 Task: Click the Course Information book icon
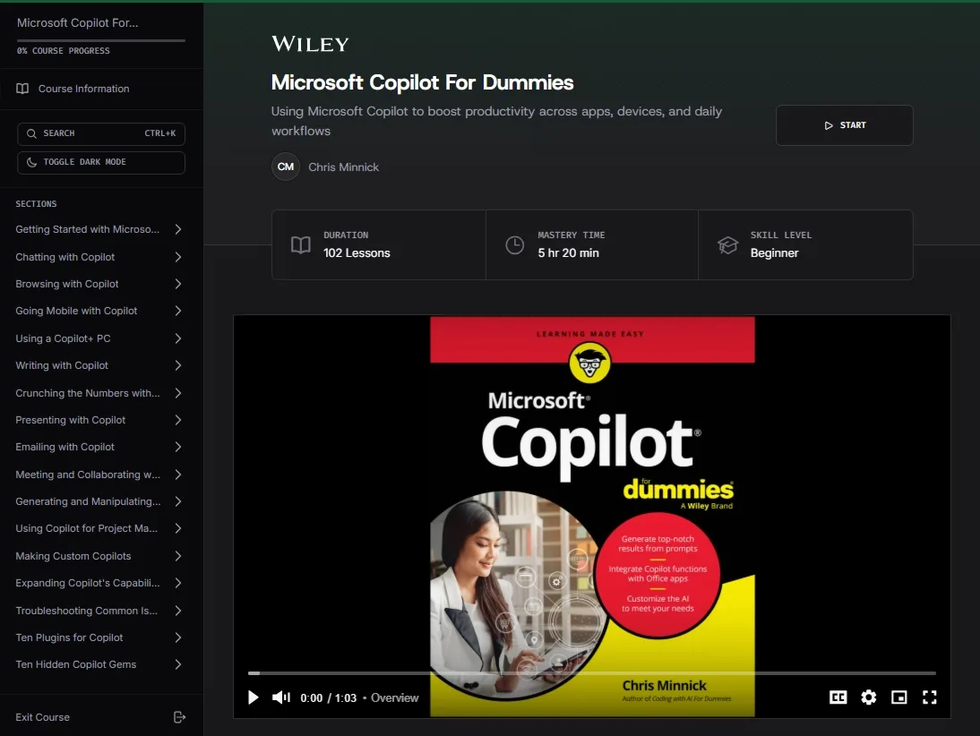22,89
